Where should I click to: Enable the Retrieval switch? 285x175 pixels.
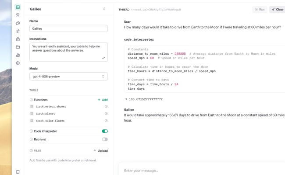click(x=105, y=139)
